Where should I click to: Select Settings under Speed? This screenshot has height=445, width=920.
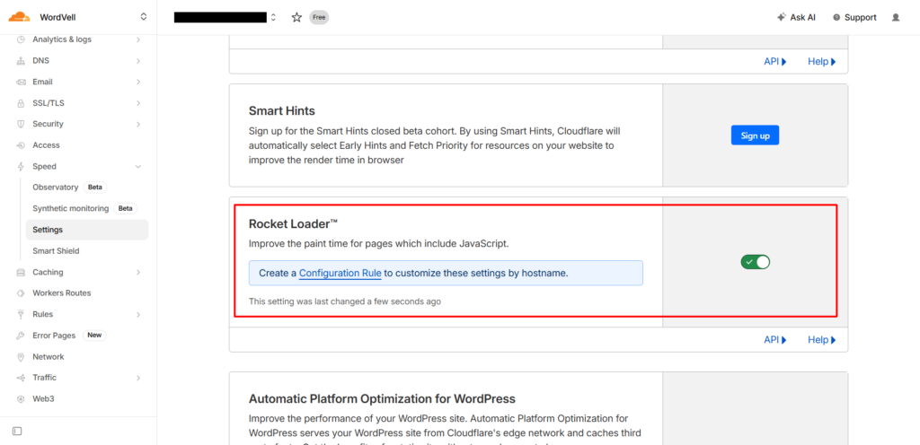[87, 230]
